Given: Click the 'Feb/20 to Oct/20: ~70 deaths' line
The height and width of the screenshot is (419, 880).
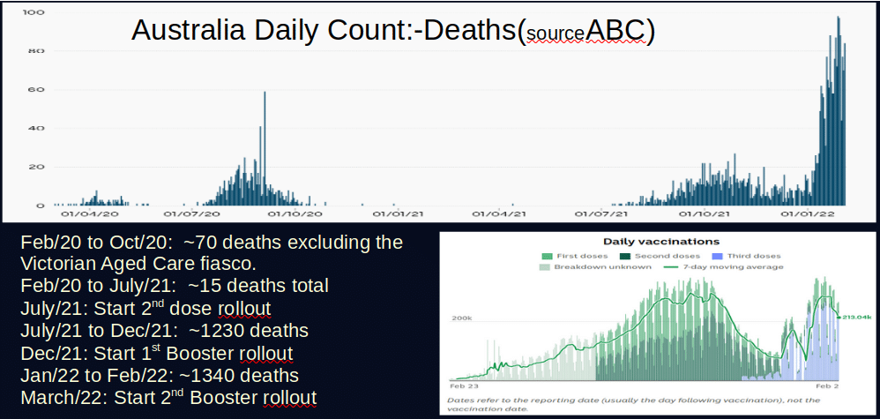Looking at the screenshot, I should click(212, 243).
